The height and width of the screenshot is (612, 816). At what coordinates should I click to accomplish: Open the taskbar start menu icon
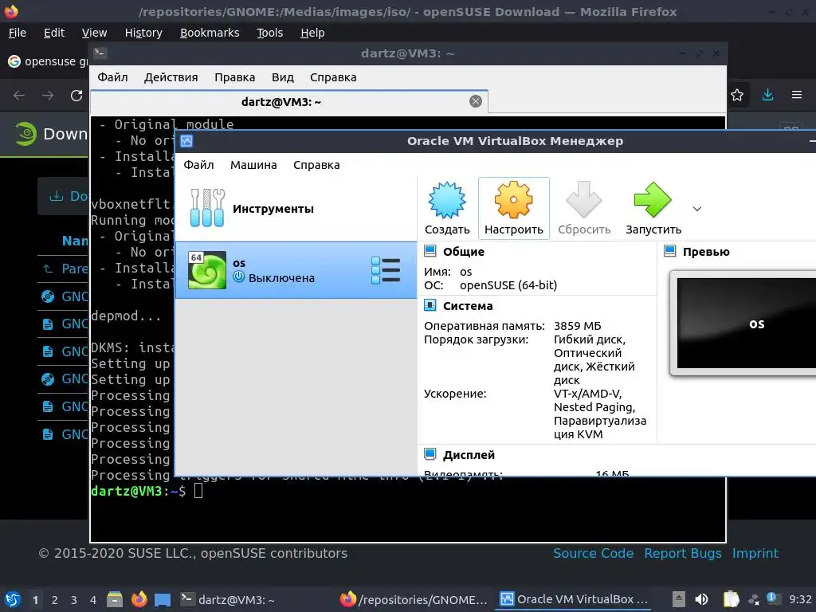pos(13,599)
